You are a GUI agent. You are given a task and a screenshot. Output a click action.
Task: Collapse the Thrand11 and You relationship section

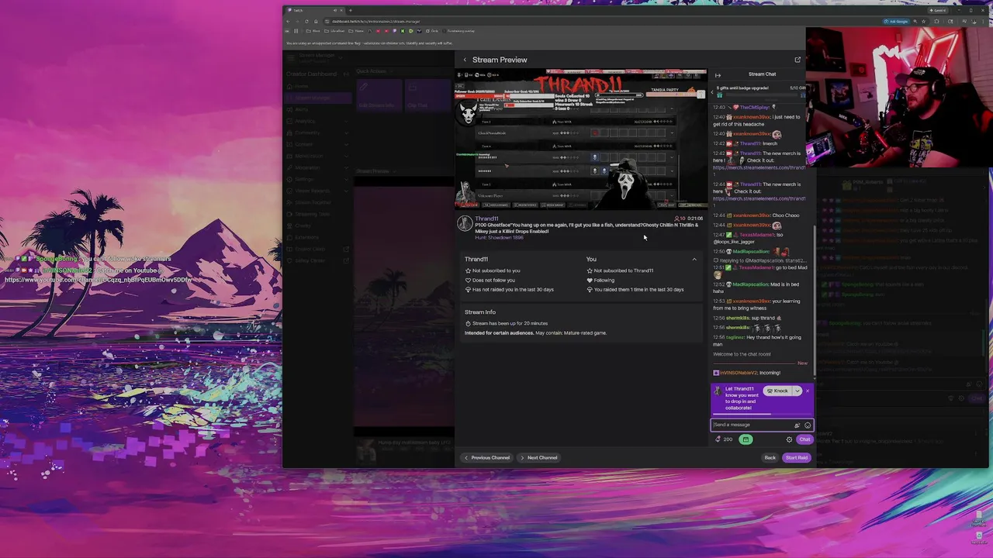pos(694,260)
